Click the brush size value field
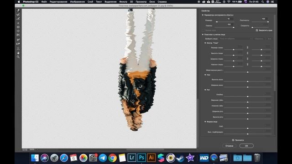The width and height of the screenshot is (292, 164). tap(230, 19)
